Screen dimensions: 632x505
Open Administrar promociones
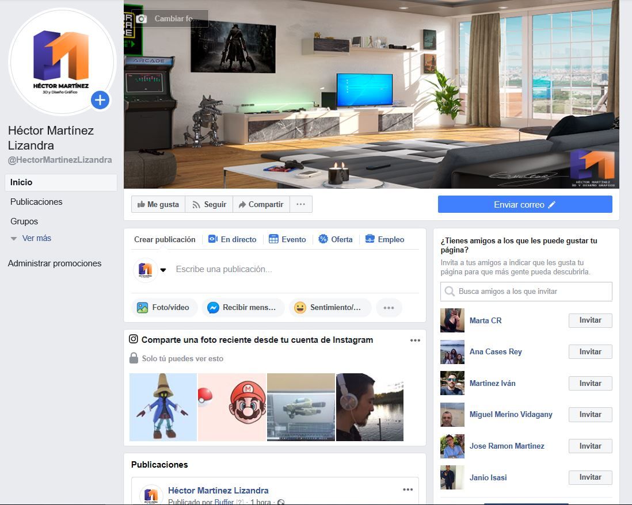55,263
